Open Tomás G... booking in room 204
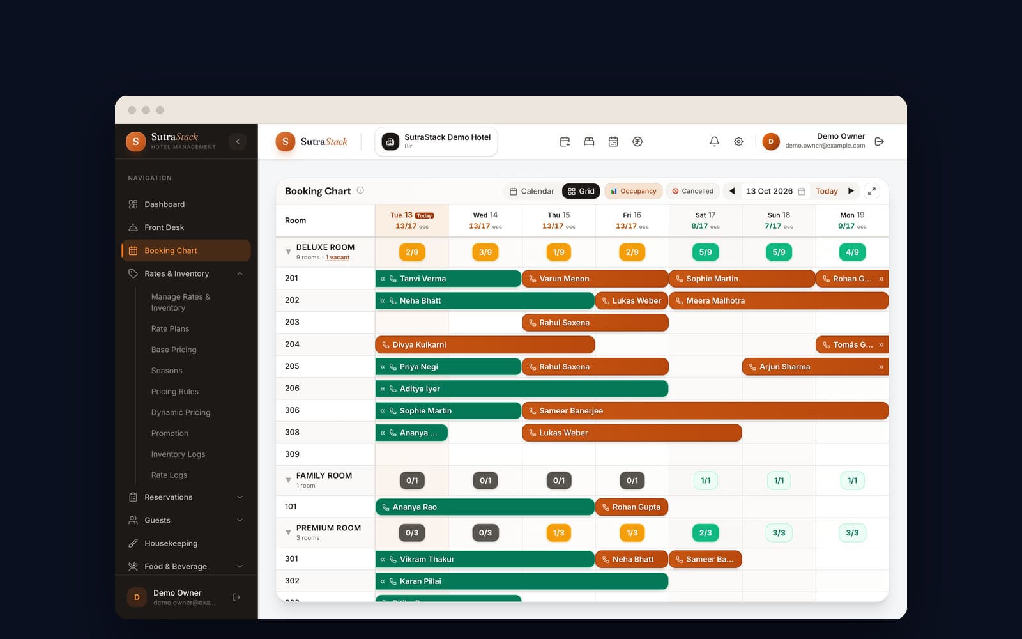This screenshot has width=1022, height=639. coord(852,344)
